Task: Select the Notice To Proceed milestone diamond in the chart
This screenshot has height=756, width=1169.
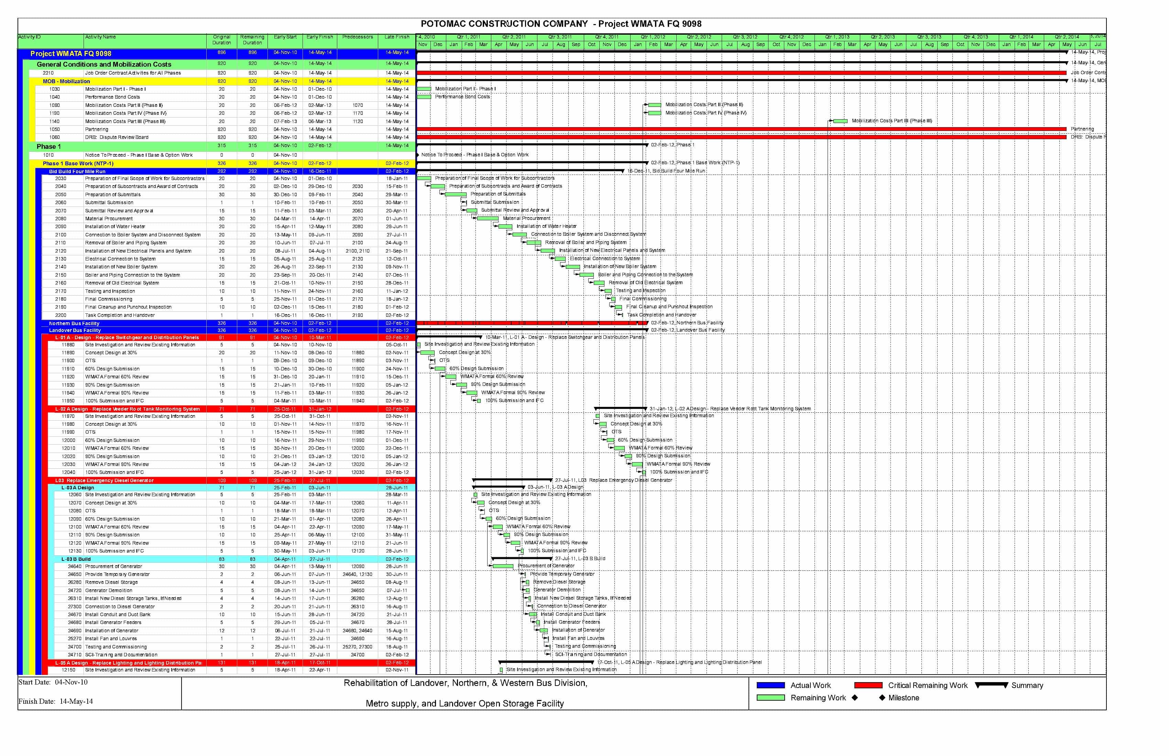Action: click(x=417, y=155)
